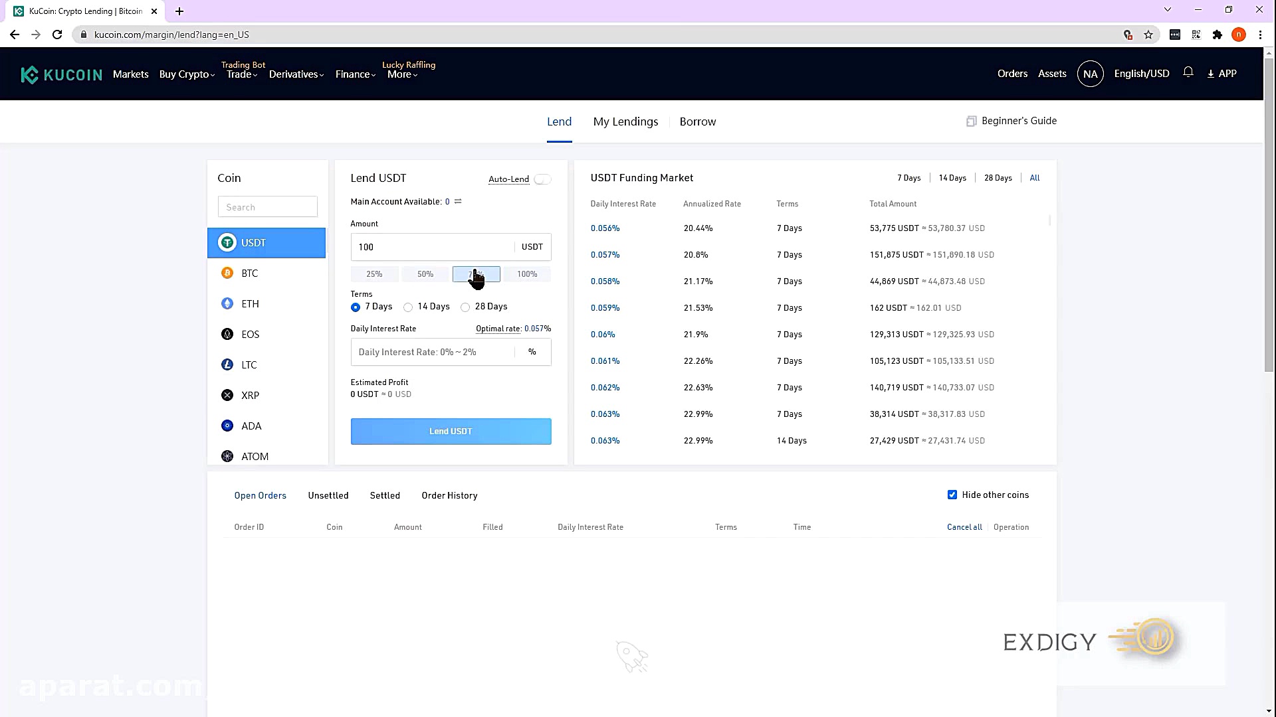
Task: Click the coin Search field
Action: [267, 206]
